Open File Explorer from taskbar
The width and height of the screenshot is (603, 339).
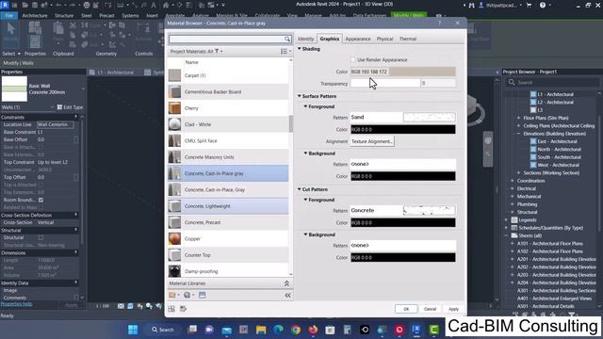coord(261,330)
